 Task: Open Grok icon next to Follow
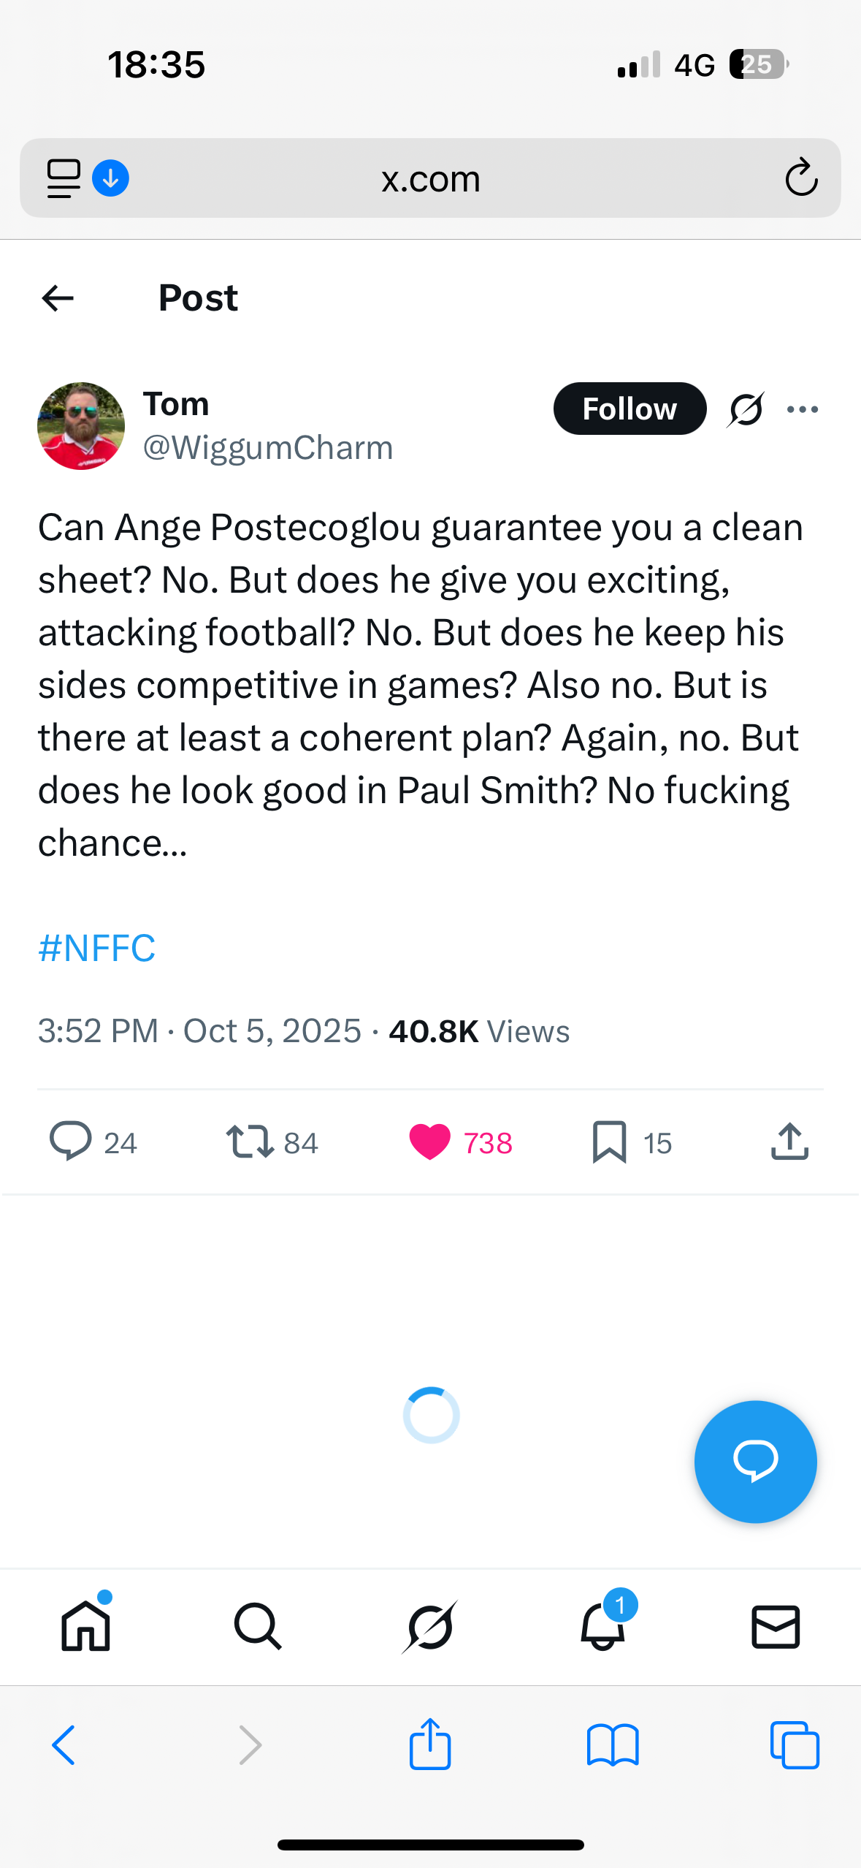(x=746, y=409)
